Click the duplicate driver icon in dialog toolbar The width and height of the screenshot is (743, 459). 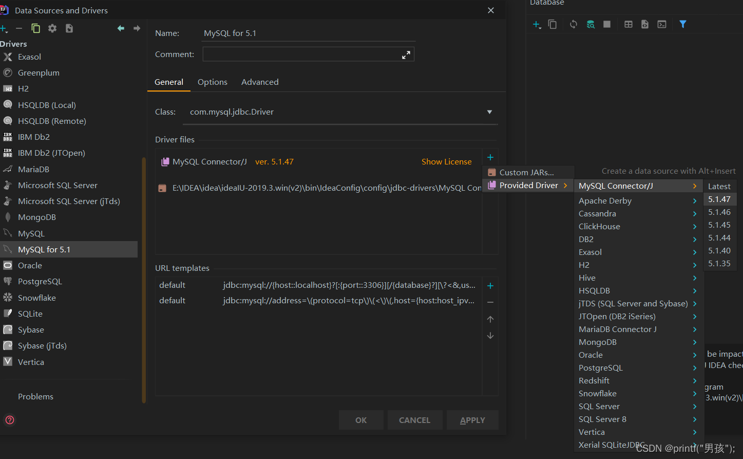(36, 28)
